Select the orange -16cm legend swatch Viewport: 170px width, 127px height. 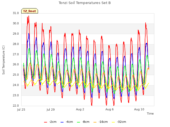(95, 122)
